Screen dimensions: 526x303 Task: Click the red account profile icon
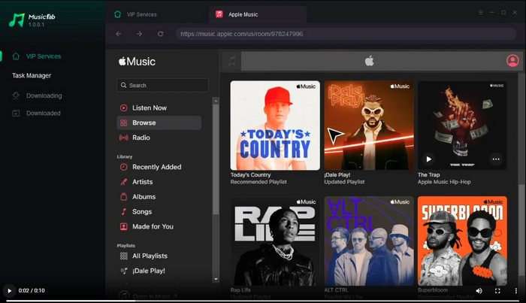point(512,61)
